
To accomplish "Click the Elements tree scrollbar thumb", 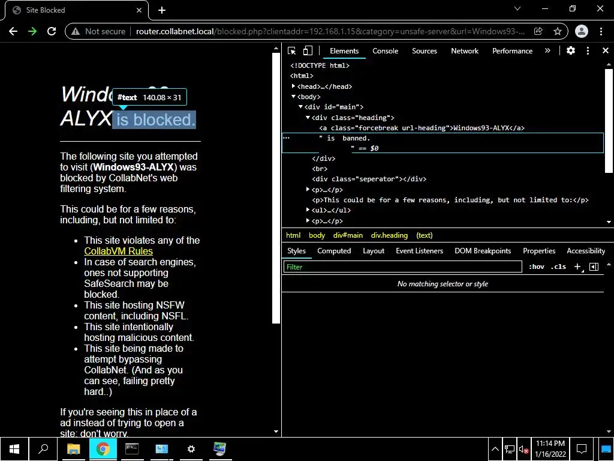I will click(609, 120).
